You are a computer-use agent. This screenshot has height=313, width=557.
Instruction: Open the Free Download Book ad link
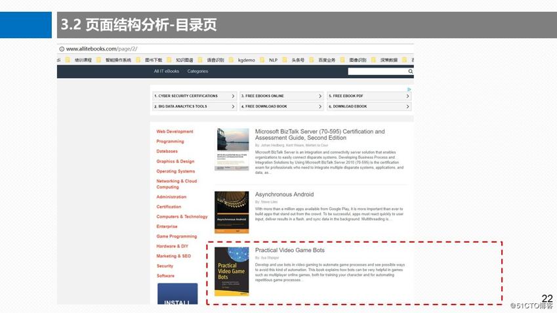point(281,106)
